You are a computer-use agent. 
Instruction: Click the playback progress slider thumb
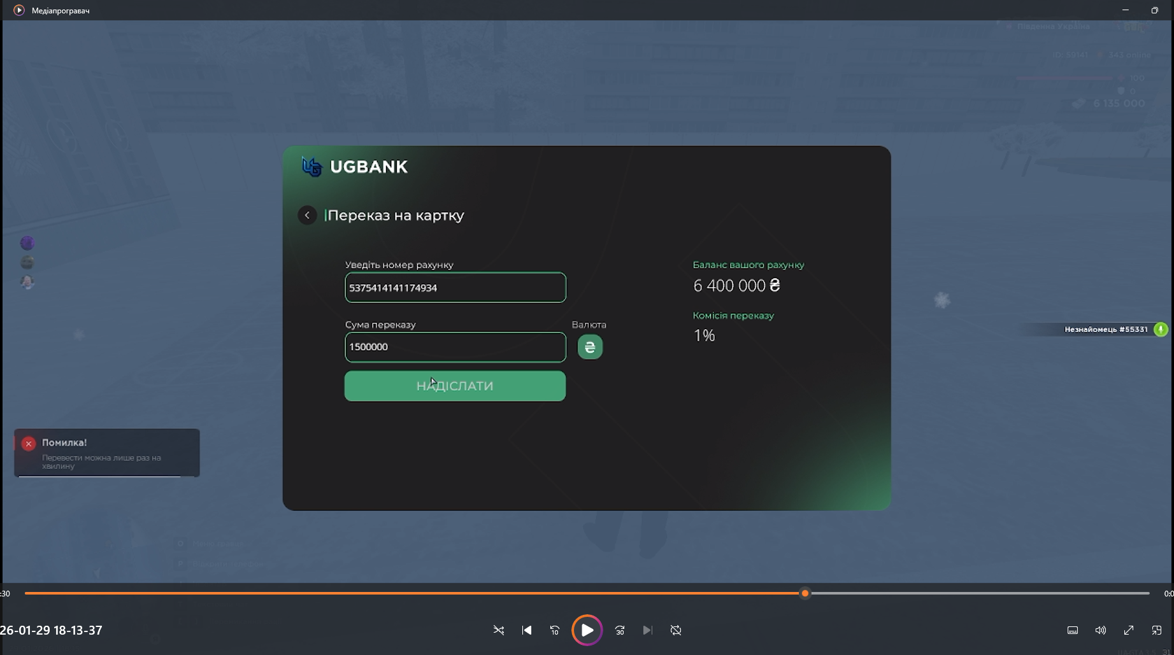tap(805, 593)
